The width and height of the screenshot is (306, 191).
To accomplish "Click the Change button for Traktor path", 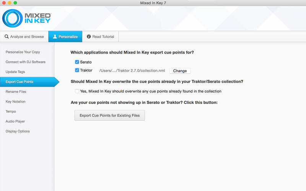I will (180, 71).
